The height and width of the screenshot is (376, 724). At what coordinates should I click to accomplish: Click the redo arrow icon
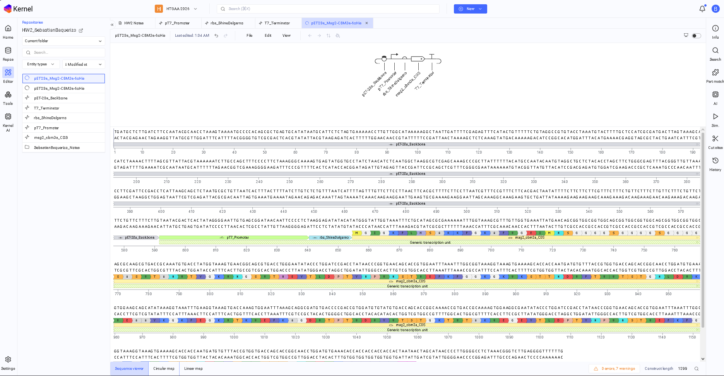226,36
